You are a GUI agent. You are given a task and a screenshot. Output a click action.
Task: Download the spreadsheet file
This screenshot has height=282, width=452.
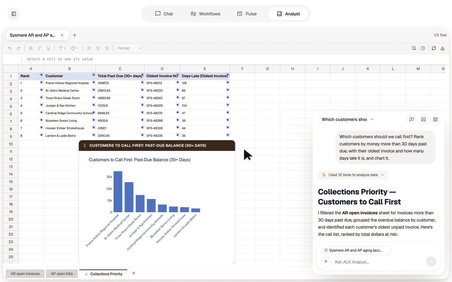tap(443, 48)
